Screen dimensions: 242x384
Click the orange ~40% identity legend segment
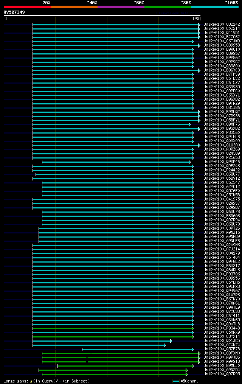[x=74, y=7]
